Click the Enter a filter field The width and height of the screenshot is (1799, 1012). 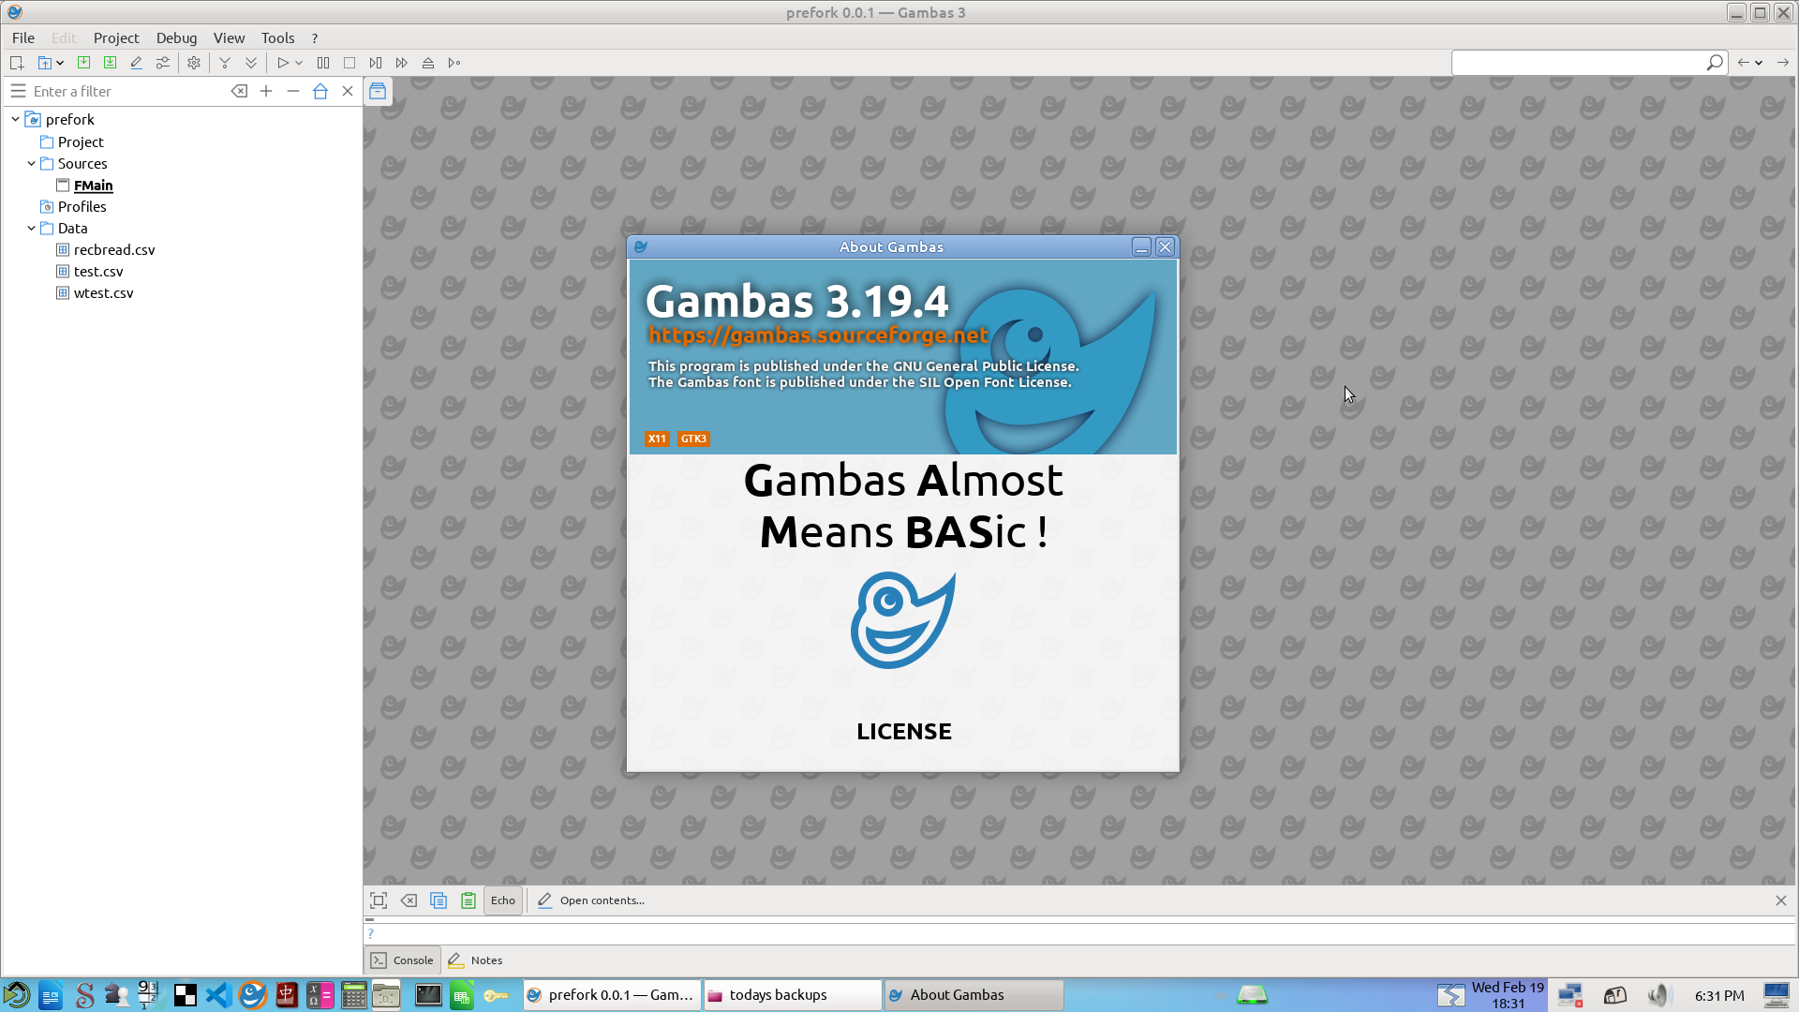click(126, 91)
